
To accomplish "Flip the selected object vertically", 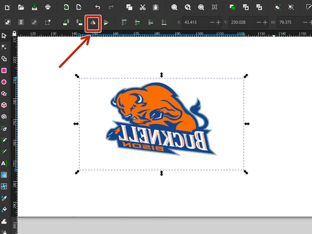I will (106, 23).
